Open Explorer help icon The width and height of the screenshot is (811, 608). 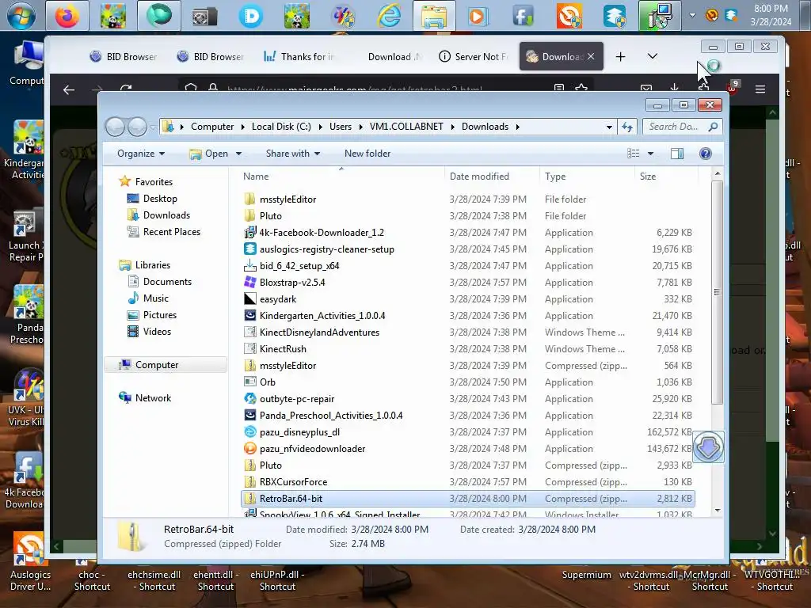(705, 154)
